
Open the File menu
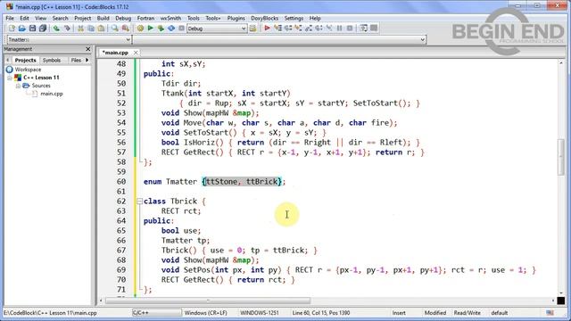tap(10, 18)
